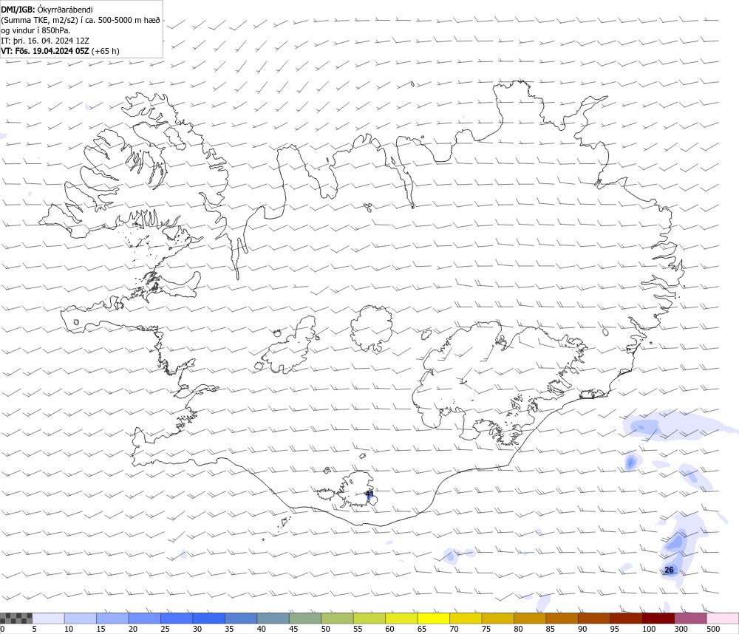The image size is (739, 634).
Task: Select the blue swatch for 20–25
Action: (x=144, y=618)
